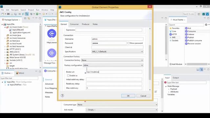Open the Connection factory dropdown
210x118 pixels.
pyautogui.click(x=112, y=60)
